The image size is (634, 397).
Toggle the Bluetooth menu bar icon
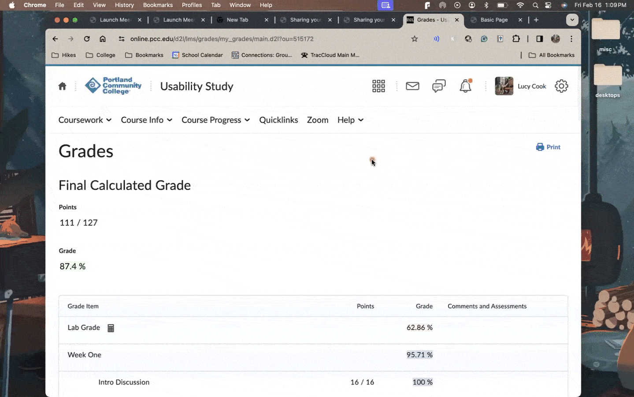486,5
